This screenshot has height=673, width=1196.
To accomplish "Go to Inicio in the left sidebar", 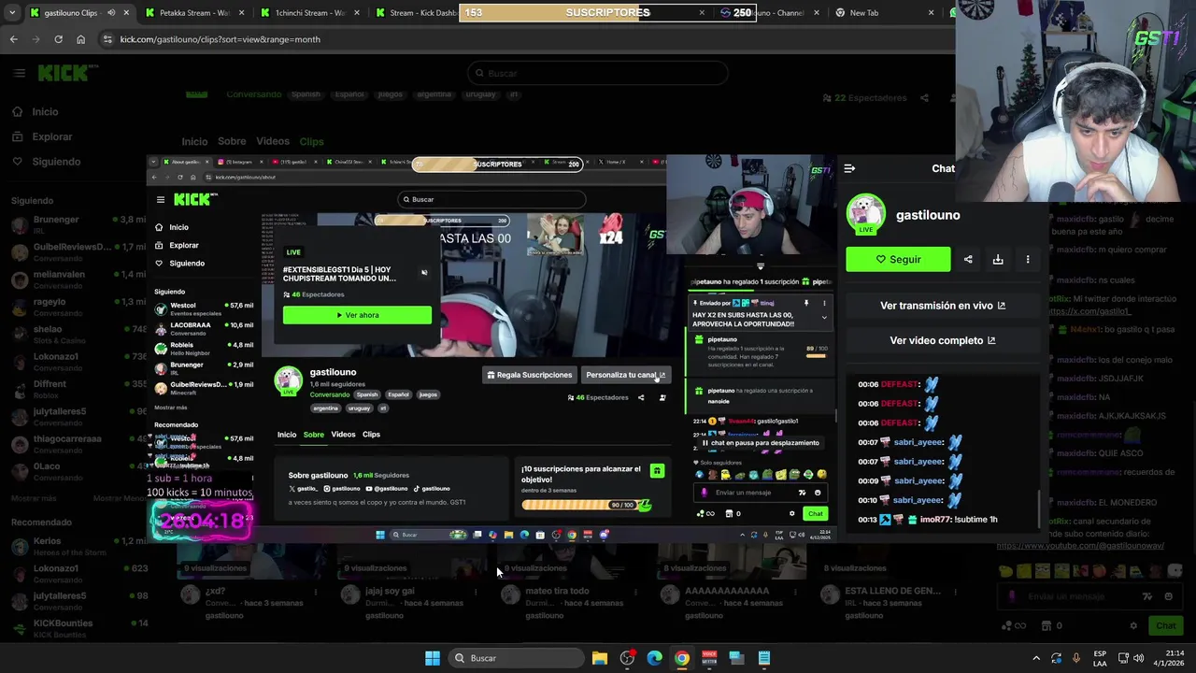I will tap(45, 112).
